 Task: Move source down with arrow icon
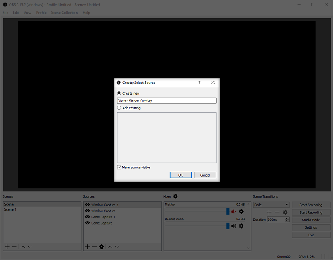117,247
